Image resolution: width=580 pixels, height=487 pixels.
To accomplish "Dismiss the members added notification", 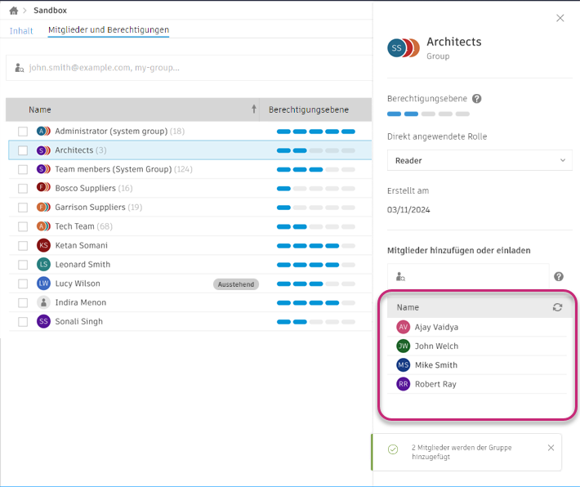I will [551, 448].
